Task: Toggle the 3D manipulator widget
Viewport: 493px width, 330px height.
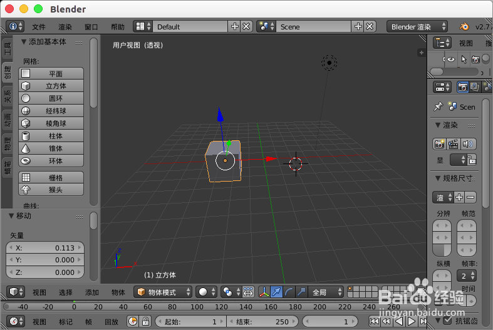Action: pos(264,292)
